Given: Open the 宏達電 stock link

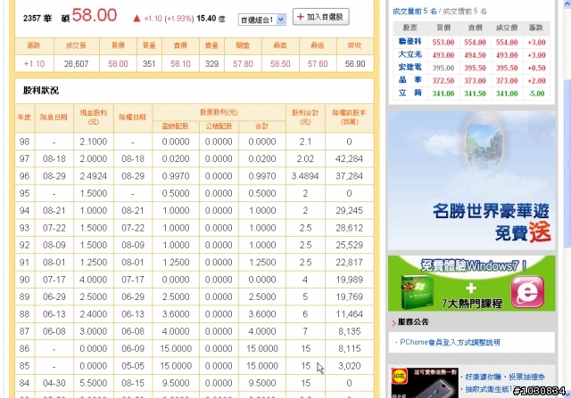Looking at the screenshot, I should coord(410,68).
